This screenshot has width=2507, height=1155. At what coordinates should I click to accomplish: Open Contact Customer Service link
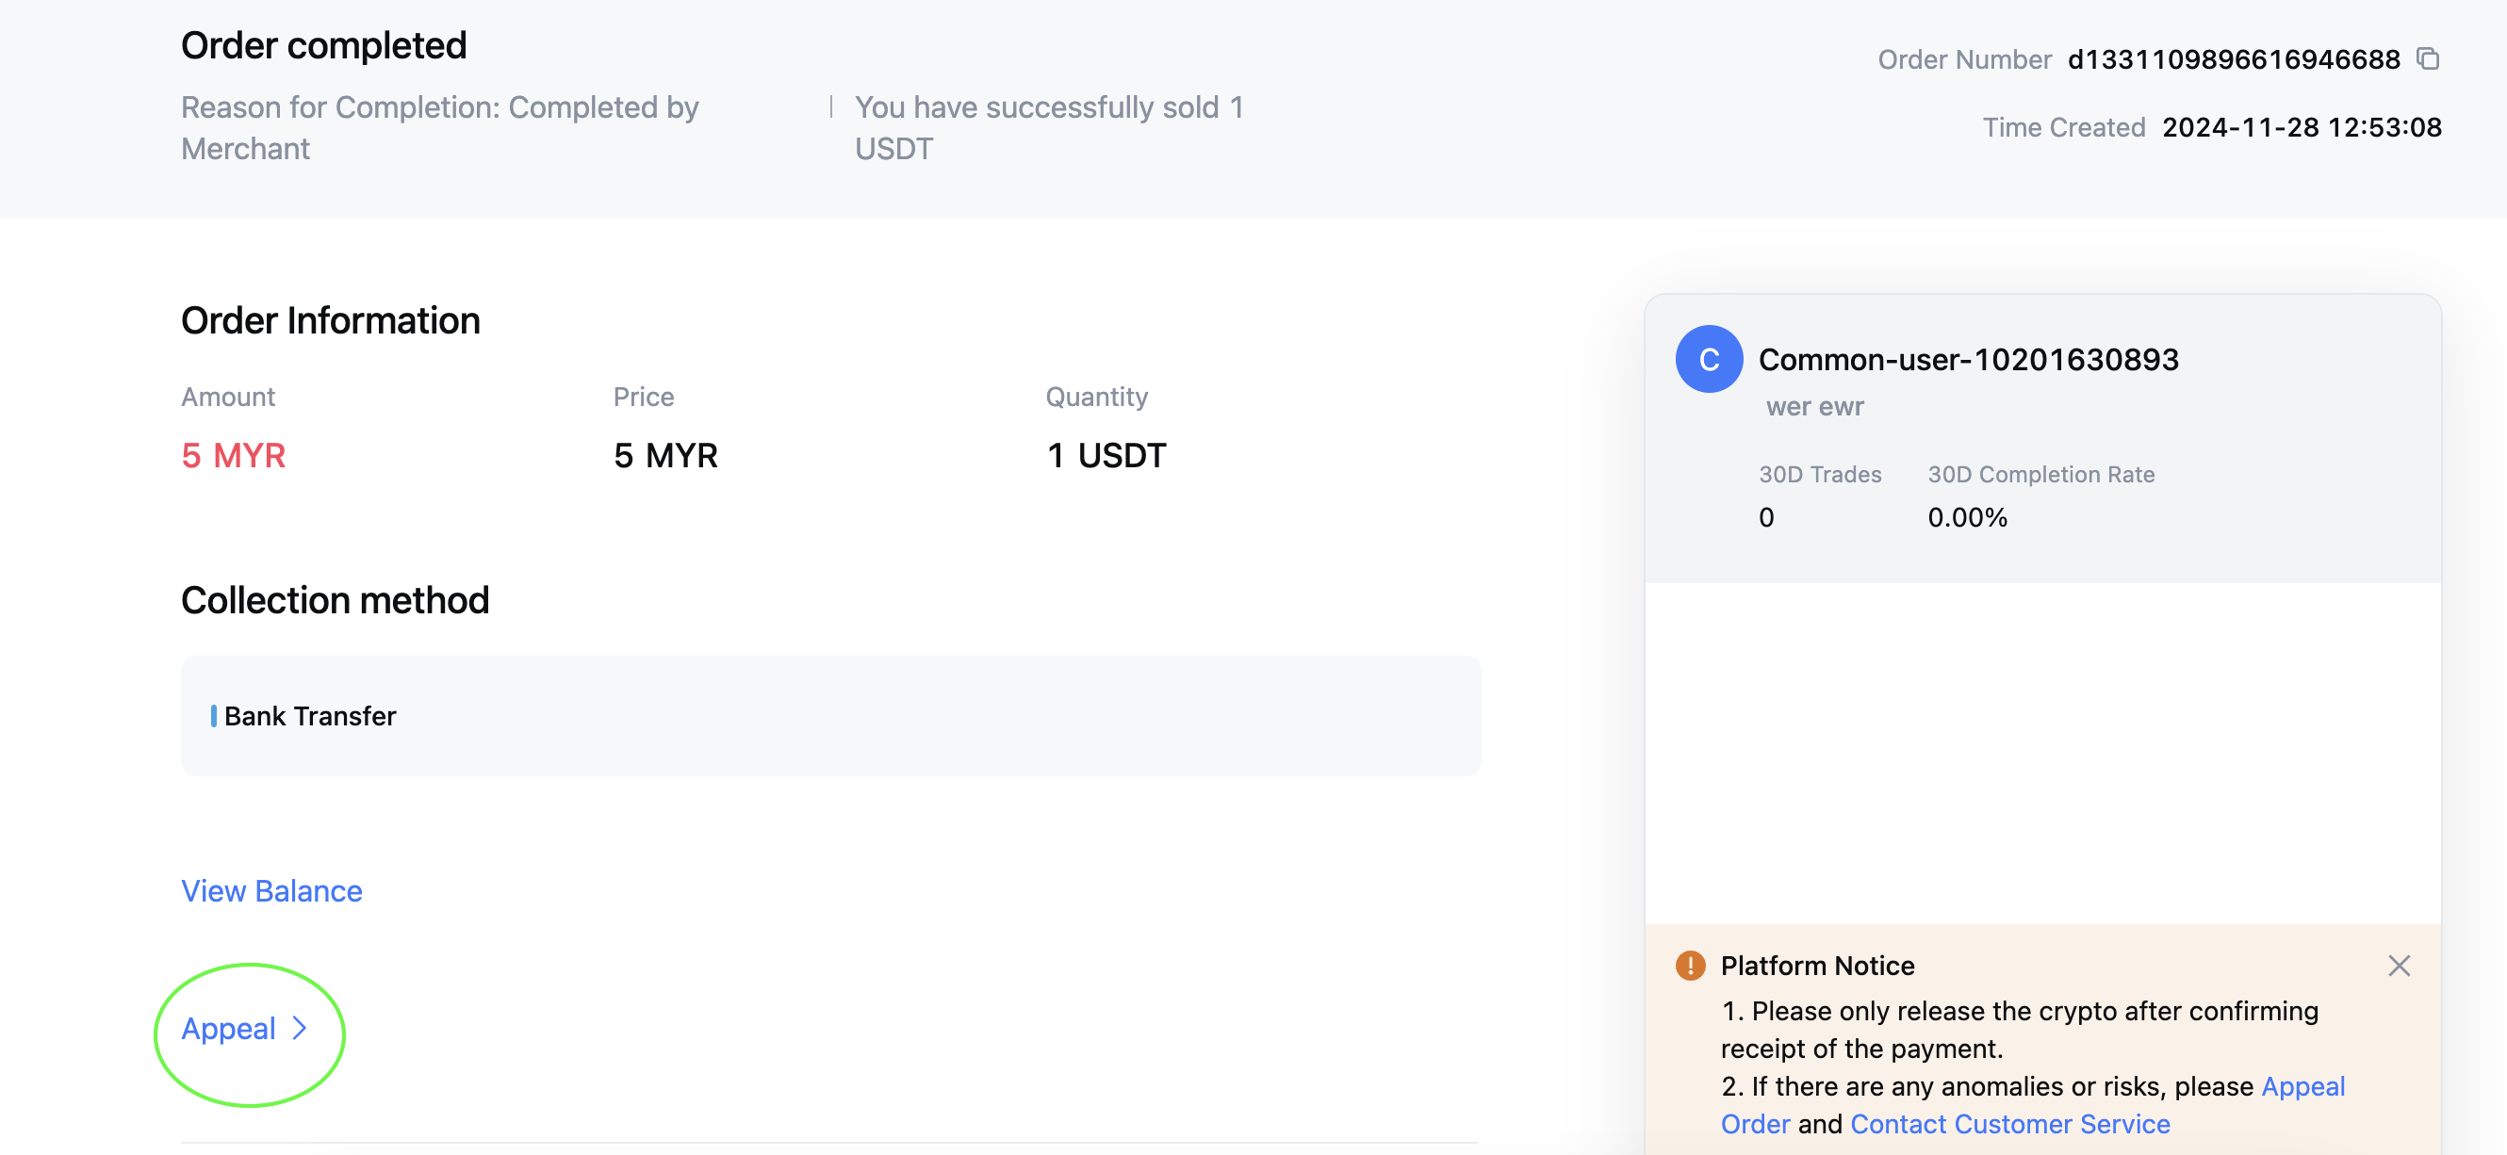[x=2009, y=1123]
